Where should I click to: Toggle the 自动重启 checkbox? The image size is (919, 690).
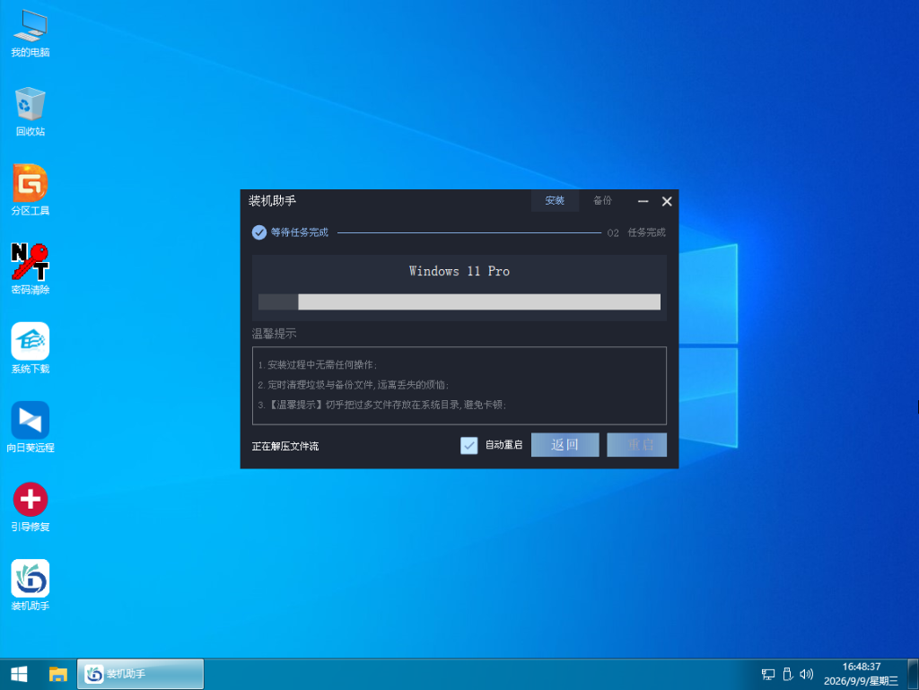468,445
